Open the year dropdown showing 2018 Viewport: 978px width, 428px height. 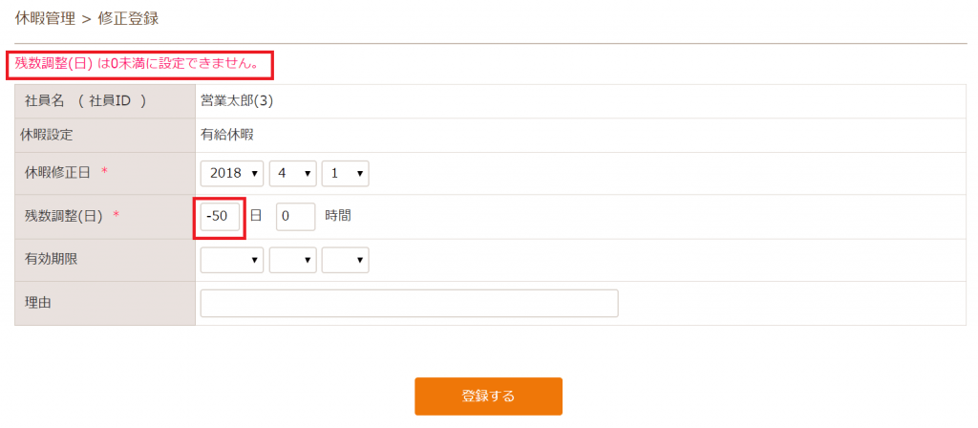(x=233, y=174)
